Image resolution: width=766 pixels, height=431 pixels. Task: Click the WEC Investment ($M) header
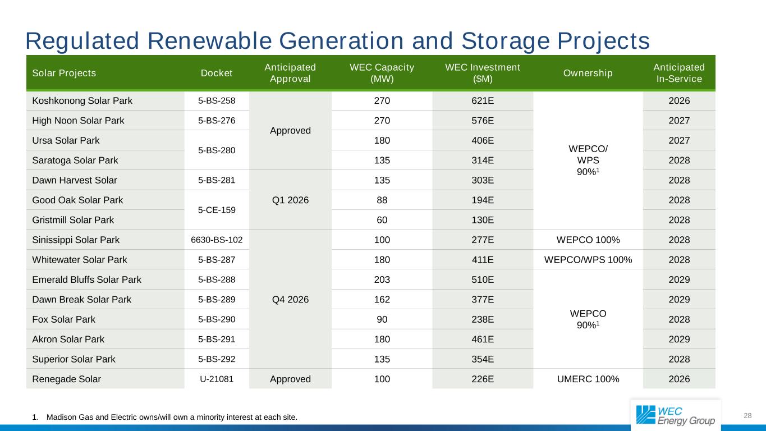click(483, 73)
